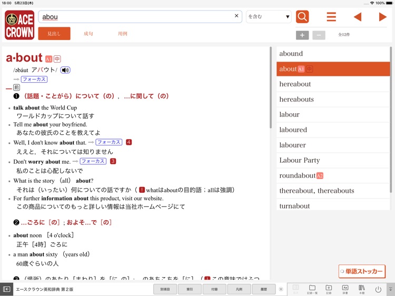
Task: Go back with the left arrow icon
Action: tap(358, 17)
